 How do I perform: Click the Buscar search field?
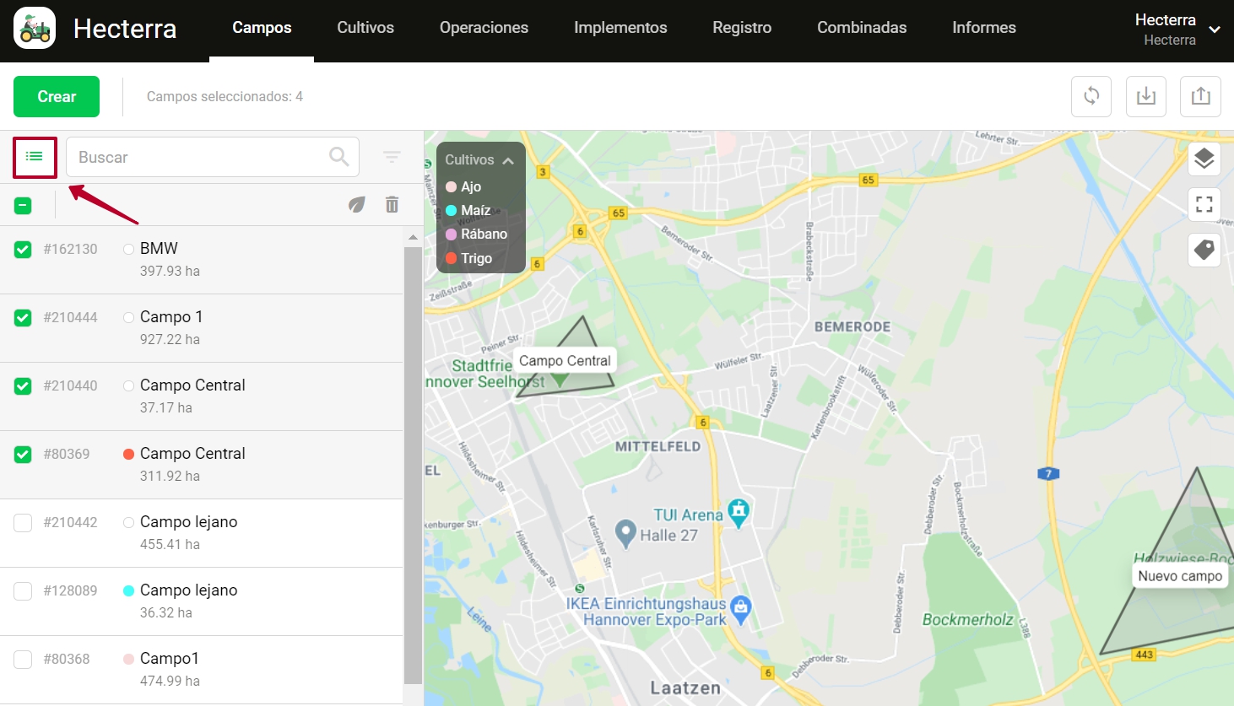tap(201, 157)
